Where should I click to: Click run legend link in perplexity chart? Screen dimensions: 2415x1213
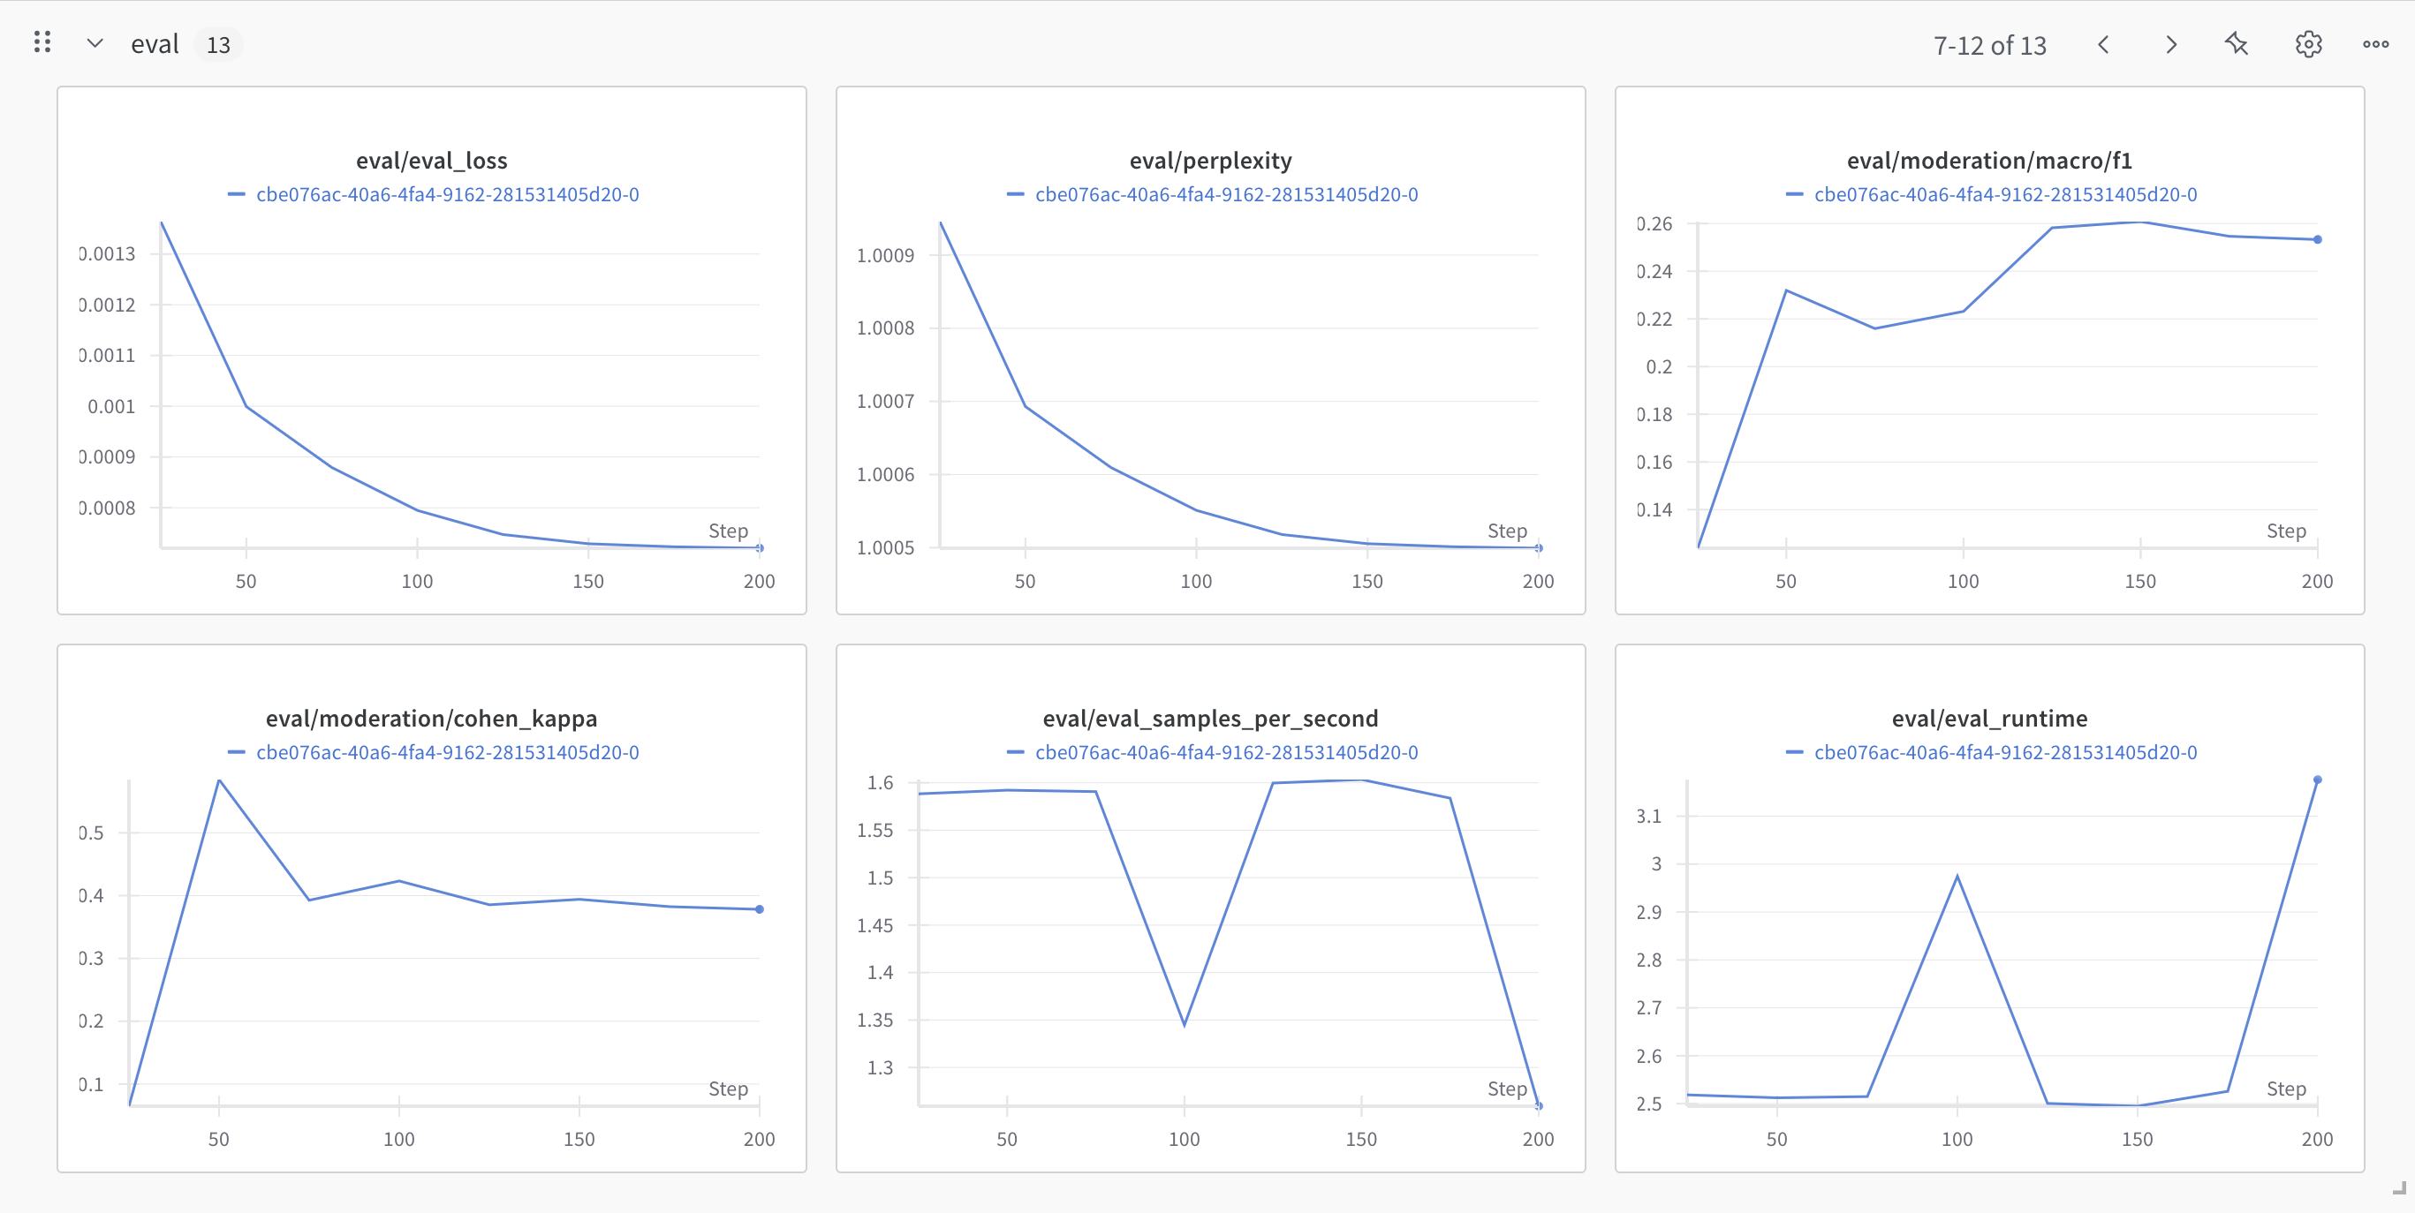click(1226, 195)
